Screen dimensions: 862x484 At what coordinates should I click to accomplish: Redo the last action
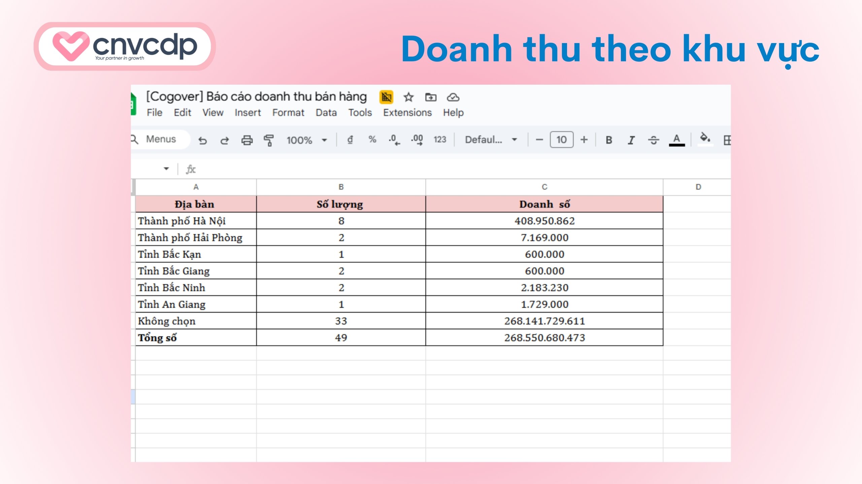pyautogui.click(x=225, y=140)
